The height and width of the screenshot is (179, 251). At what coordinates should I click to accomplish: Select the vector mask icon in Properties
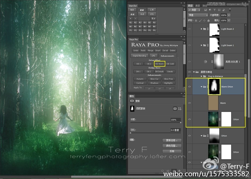[x=180, y=109]
